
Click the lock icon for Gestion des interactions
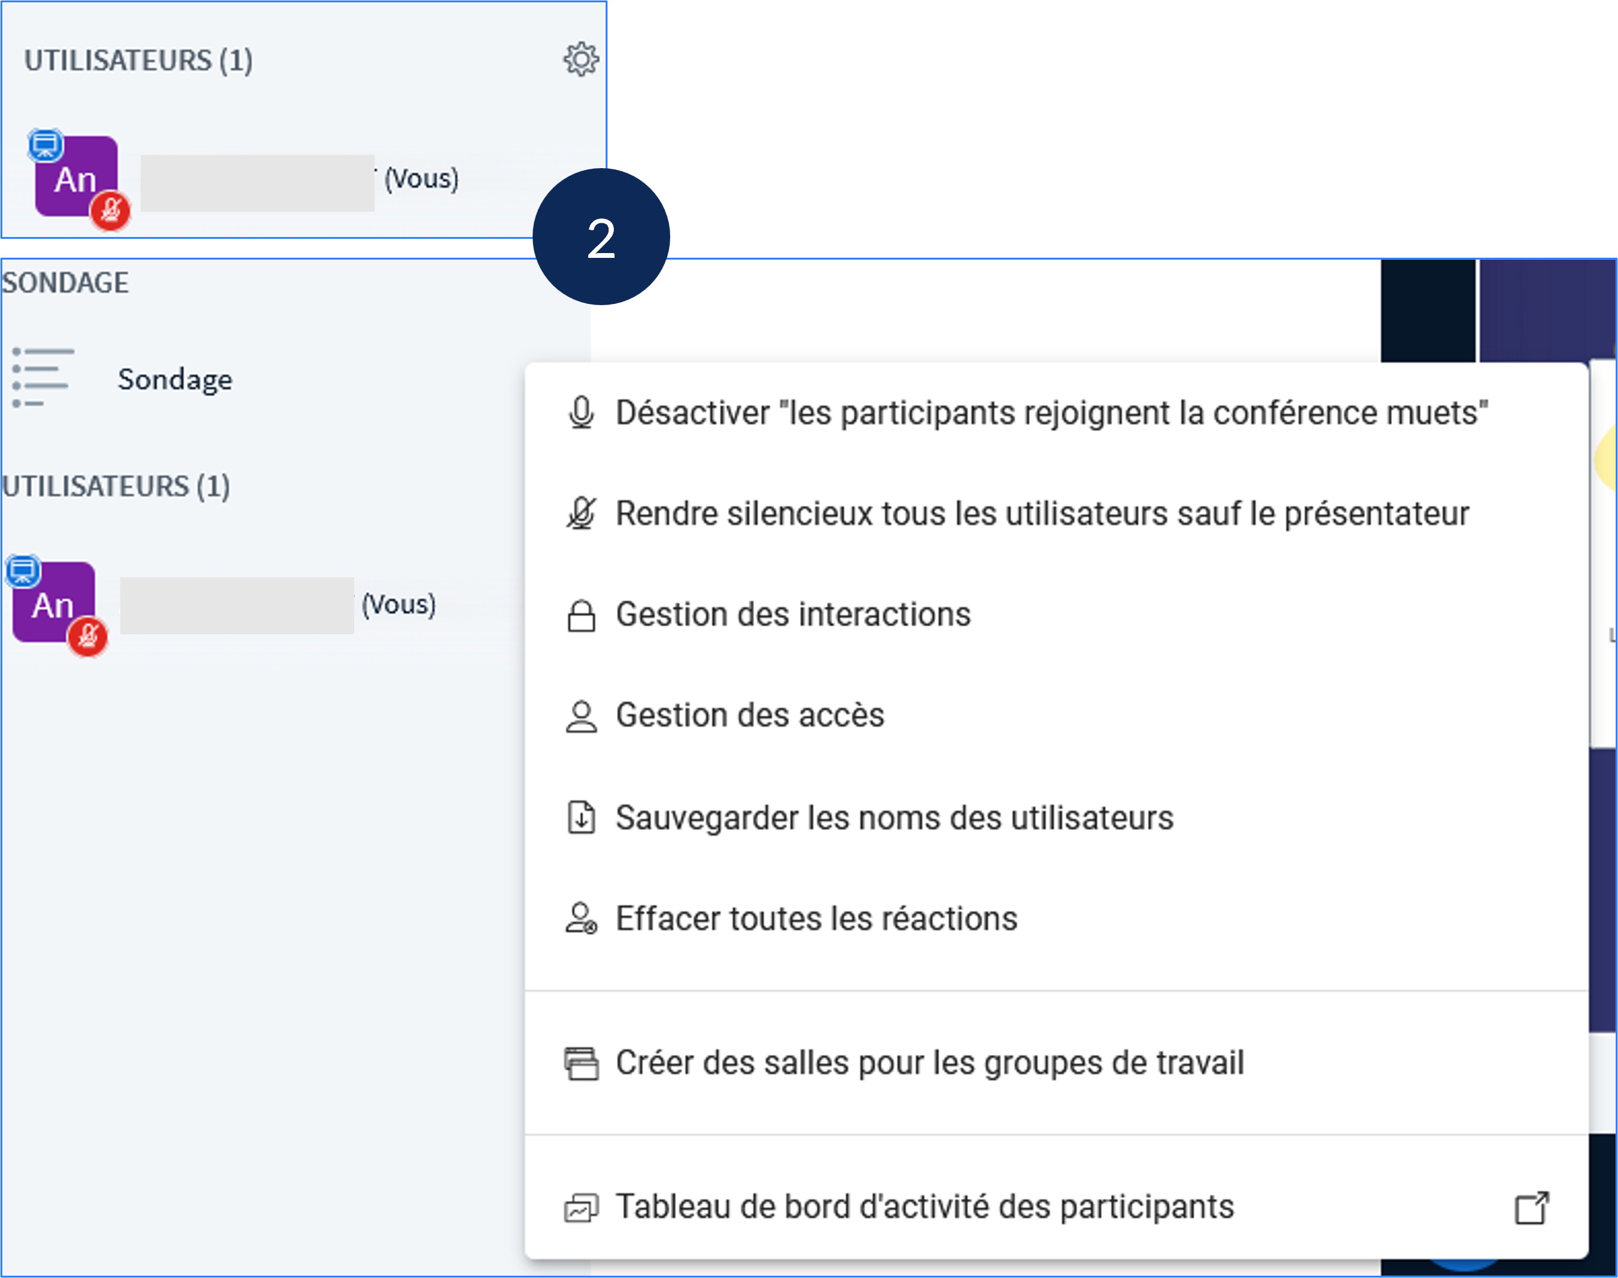[x=581, y=616]
